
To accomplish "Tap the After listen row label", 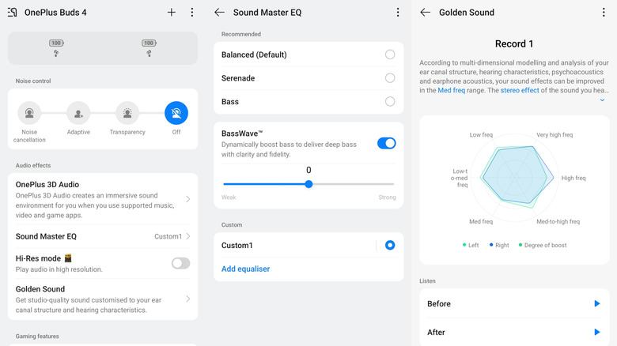I will coord(436,333).
